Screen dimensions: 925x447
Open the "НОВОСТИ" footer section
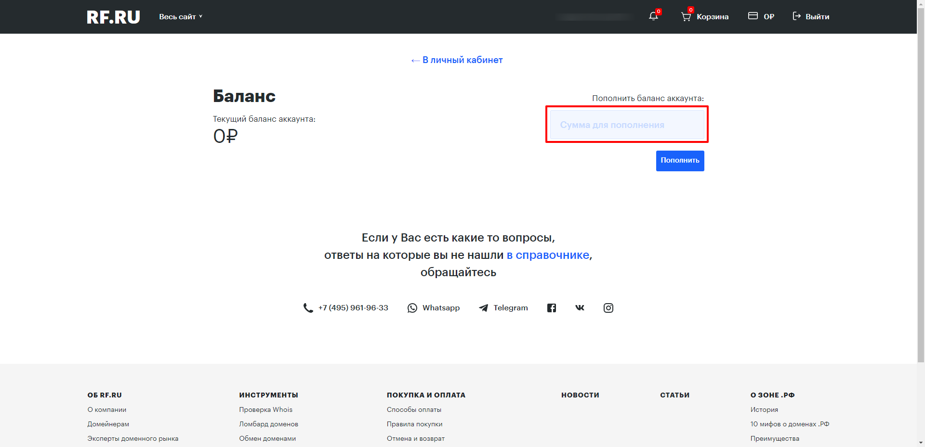[x=580, y=395]
